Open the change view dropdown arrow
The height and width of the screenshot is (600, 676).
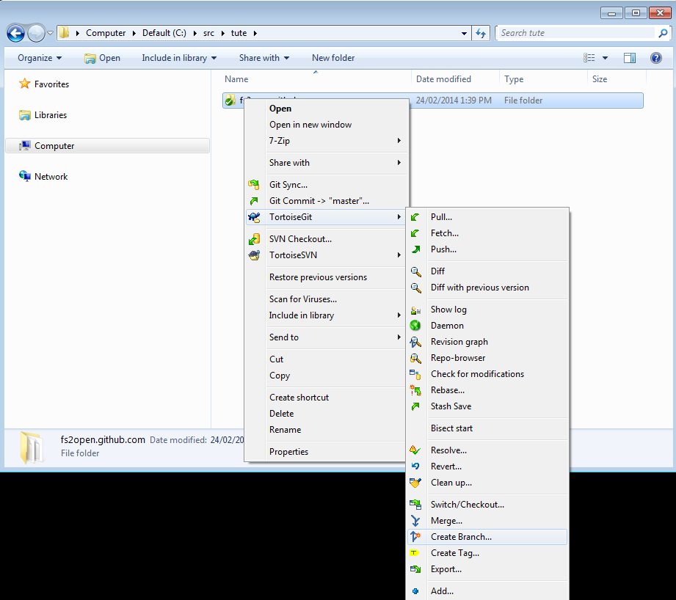point(606,58)
